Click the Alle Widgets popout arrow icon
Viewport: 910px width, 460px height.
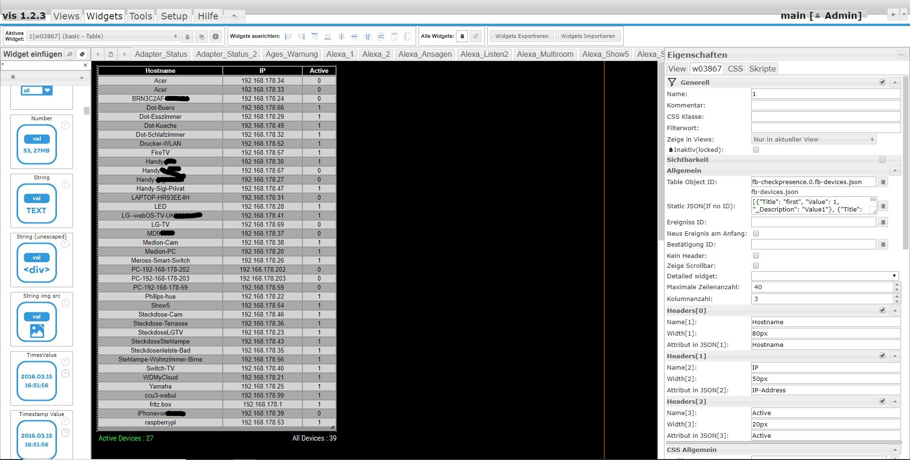pos(476,36)
